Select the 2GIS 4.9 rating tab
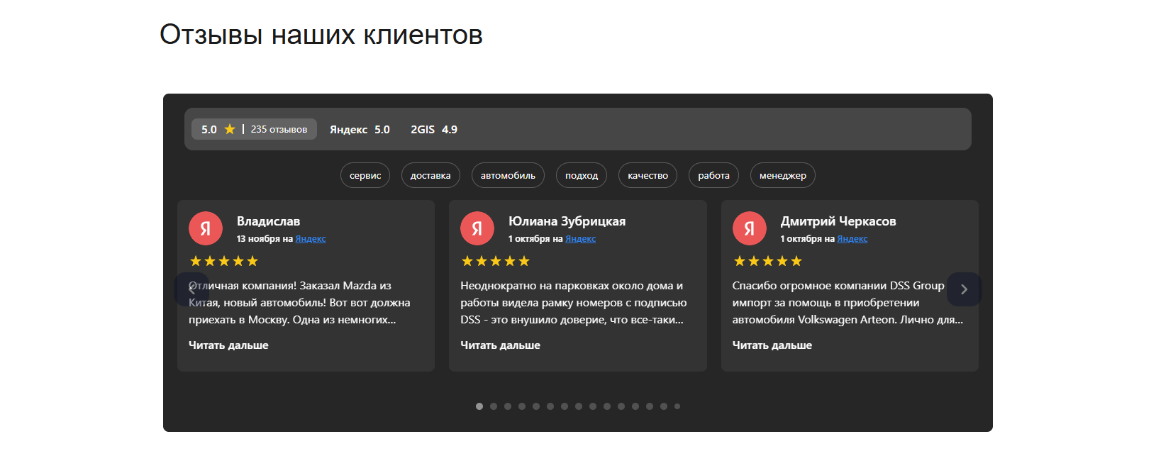 pyautogui.click(x=434, y=130)
